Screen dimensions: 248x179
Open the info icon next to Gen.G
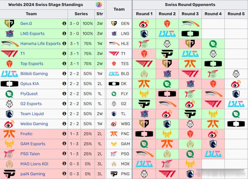coord(64,23)
